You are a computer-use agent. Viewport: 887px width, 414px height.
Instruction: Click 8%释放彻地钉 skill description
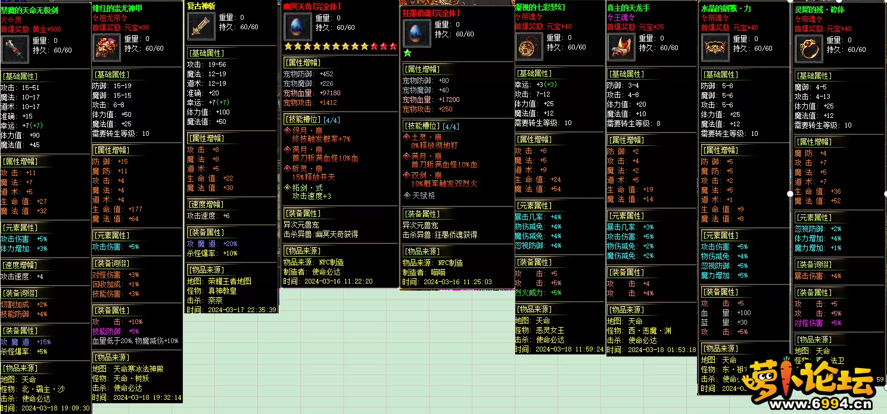tap(435, 146)
